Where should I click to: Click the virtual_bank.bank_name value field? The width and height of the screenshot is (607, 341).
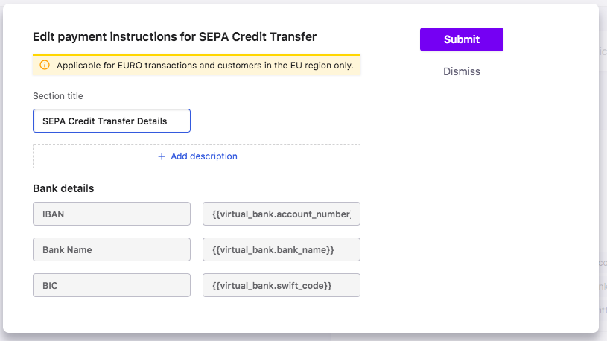click(282, 249)
